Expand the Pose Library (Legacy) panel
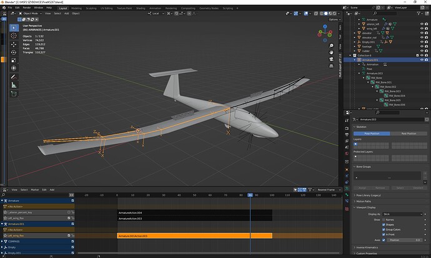 click(369, 195)
